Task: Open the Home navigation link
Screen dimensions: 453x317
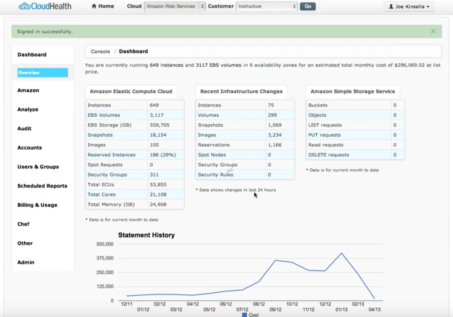Action: 103,6
